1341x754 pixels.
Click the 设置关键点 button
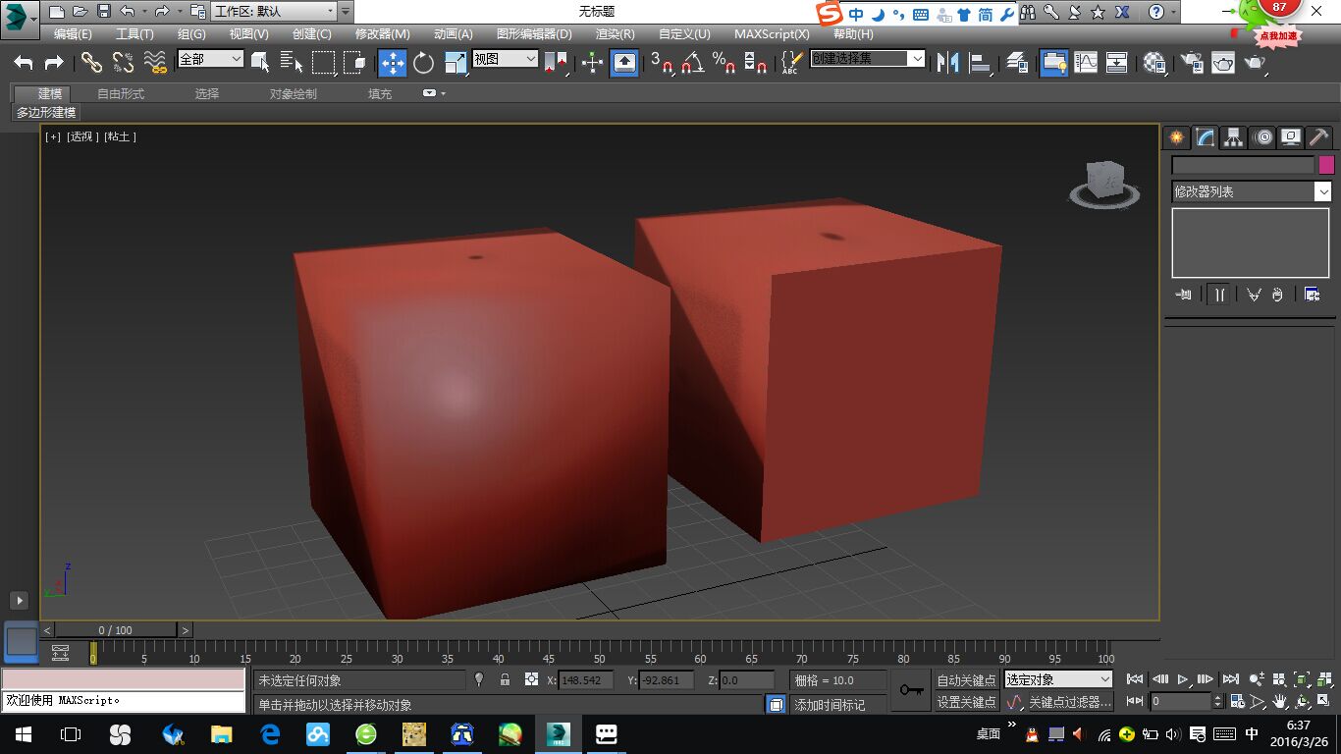click(x=966, y=702)
